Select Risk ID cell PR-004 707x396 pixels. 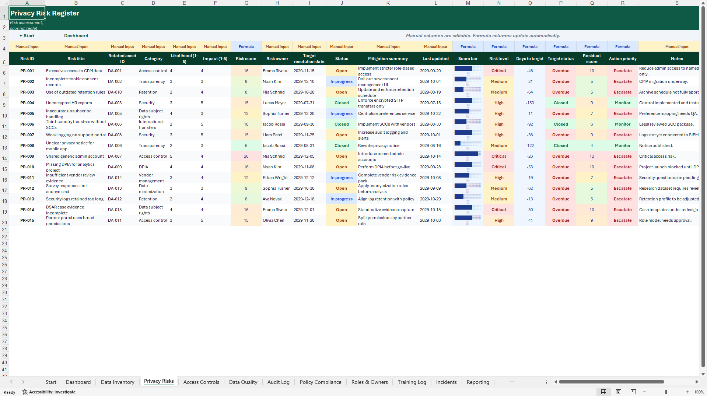(x=27, y=103)
